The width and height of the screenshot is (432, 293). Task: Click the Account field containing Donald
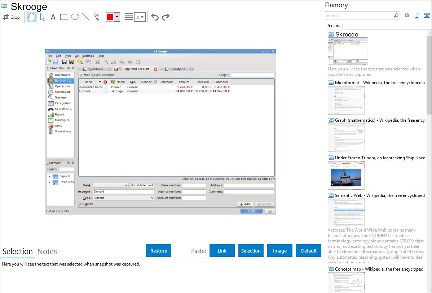click(x=123, y=191)
